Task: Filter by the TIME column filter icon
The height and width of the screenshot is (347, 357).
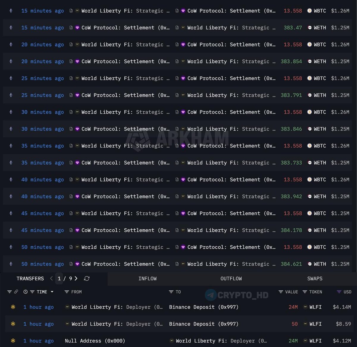Action: tap(32, 292)
